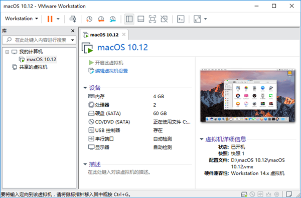The image size is (301, 198).
Task: Collapse the 设备 section
Action: (x=85, y=88)
